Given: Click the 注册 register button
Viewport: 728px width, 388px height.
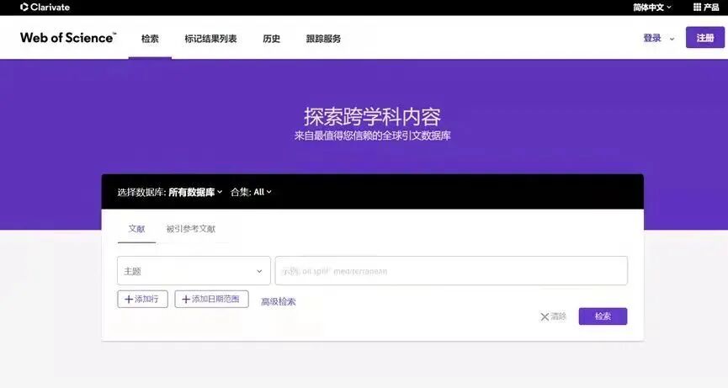Looking at the screenshot, I should click(x=704, y=38).
